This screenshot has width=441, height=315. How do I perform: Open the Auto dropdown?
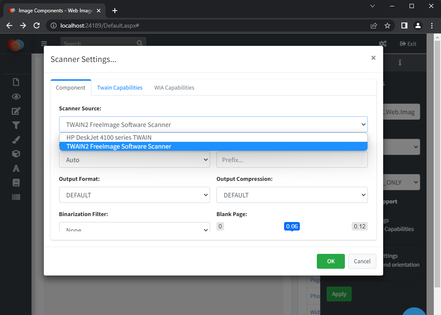134,160
